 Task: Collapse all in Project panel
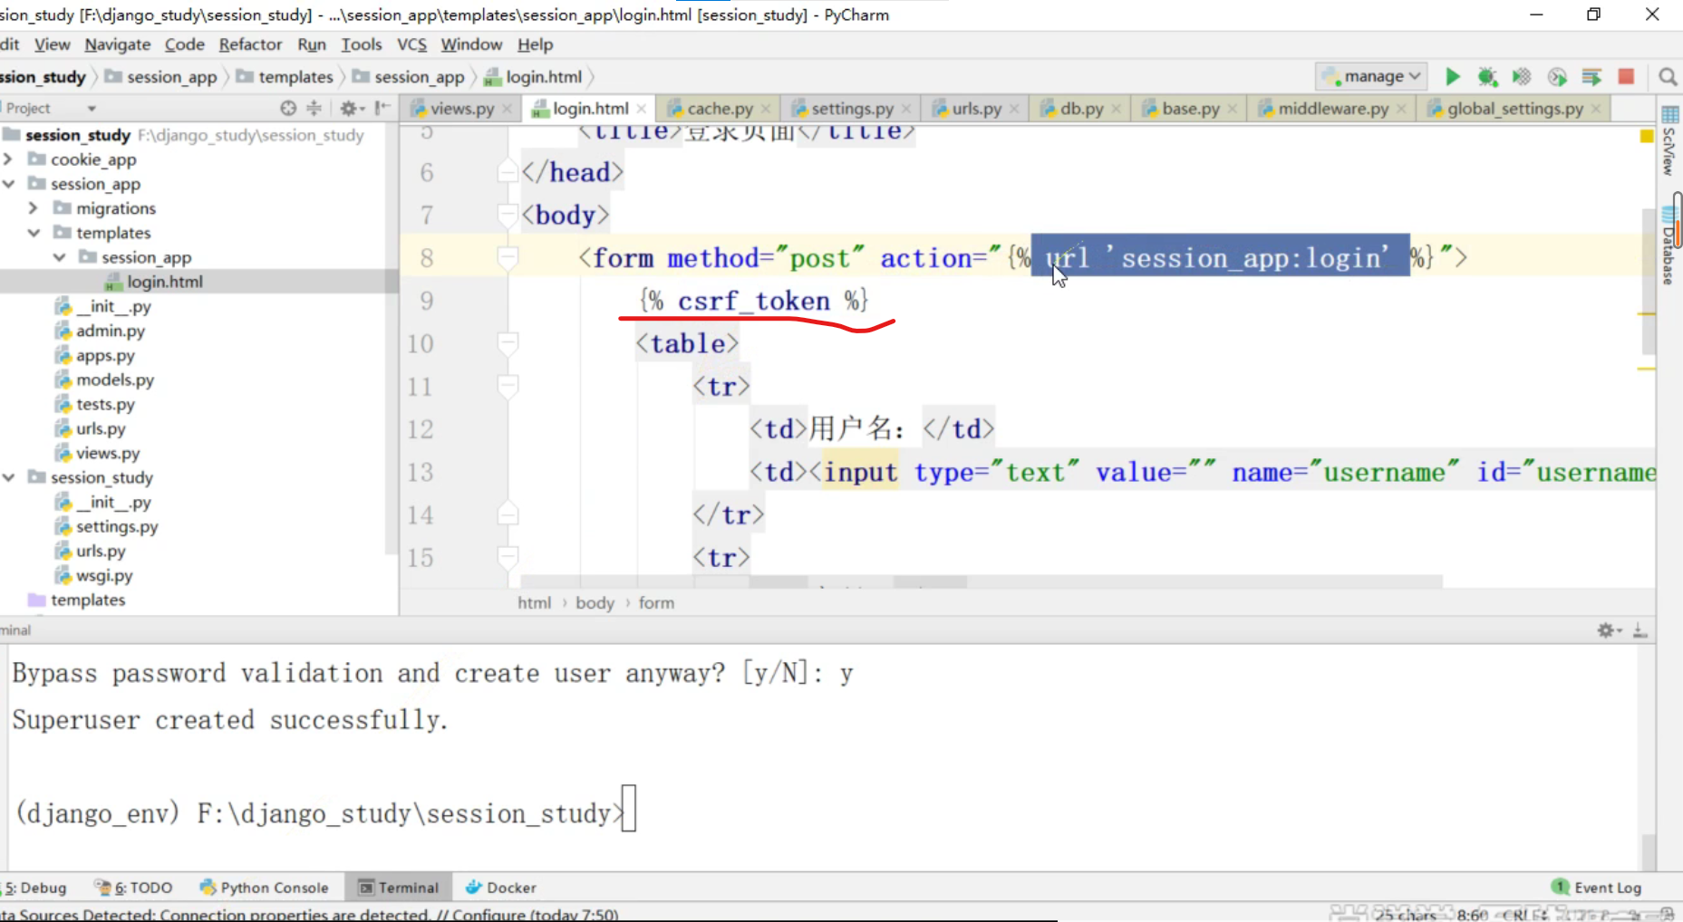[314, 108]
